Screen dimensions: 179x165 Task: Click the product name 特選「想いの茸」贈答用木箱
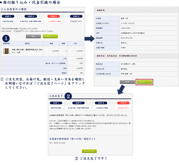tap(27, 50)
